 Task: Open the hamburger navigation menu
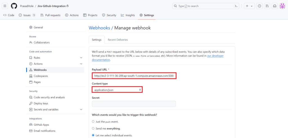[x=5, y=6]
